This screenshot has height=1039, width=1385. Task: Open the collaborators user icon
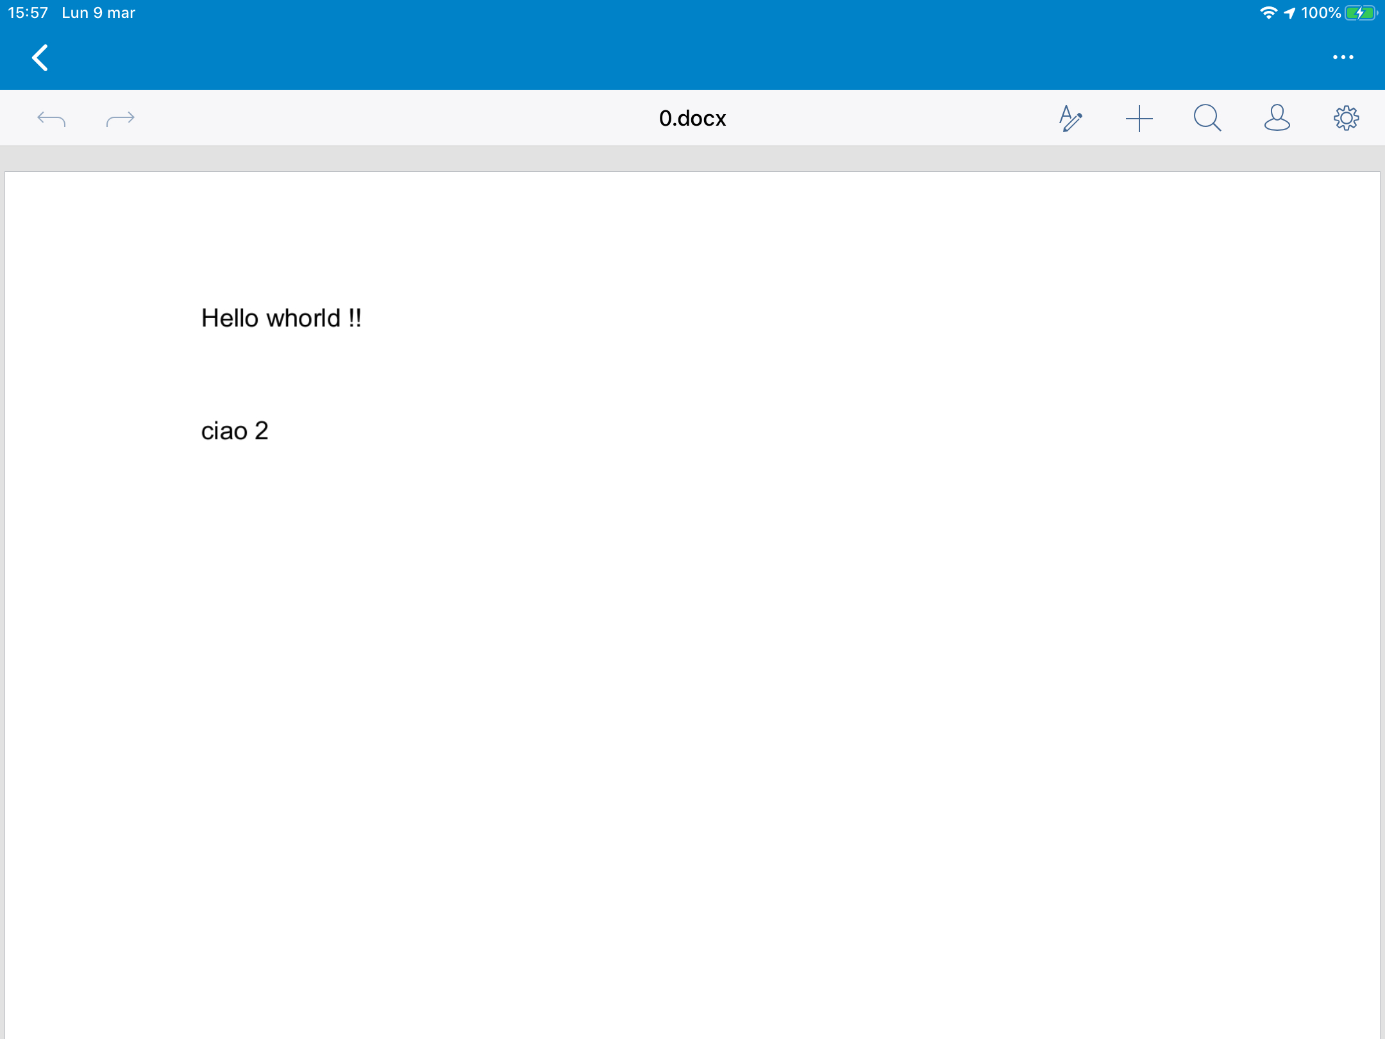[1277, 118]
